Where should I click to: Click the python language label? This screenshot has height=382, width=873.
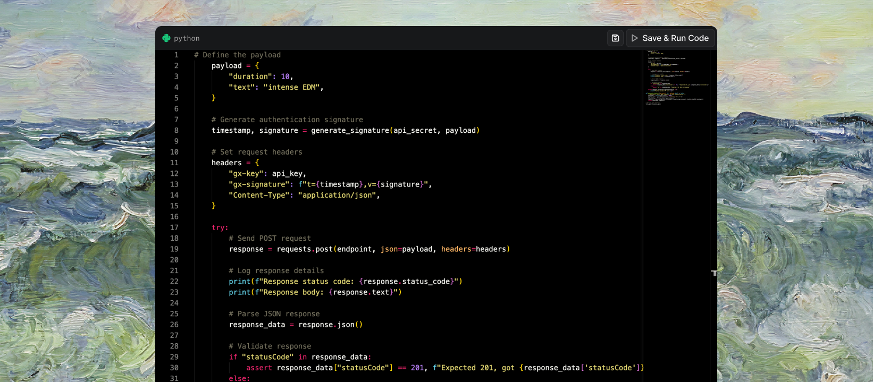187,38
